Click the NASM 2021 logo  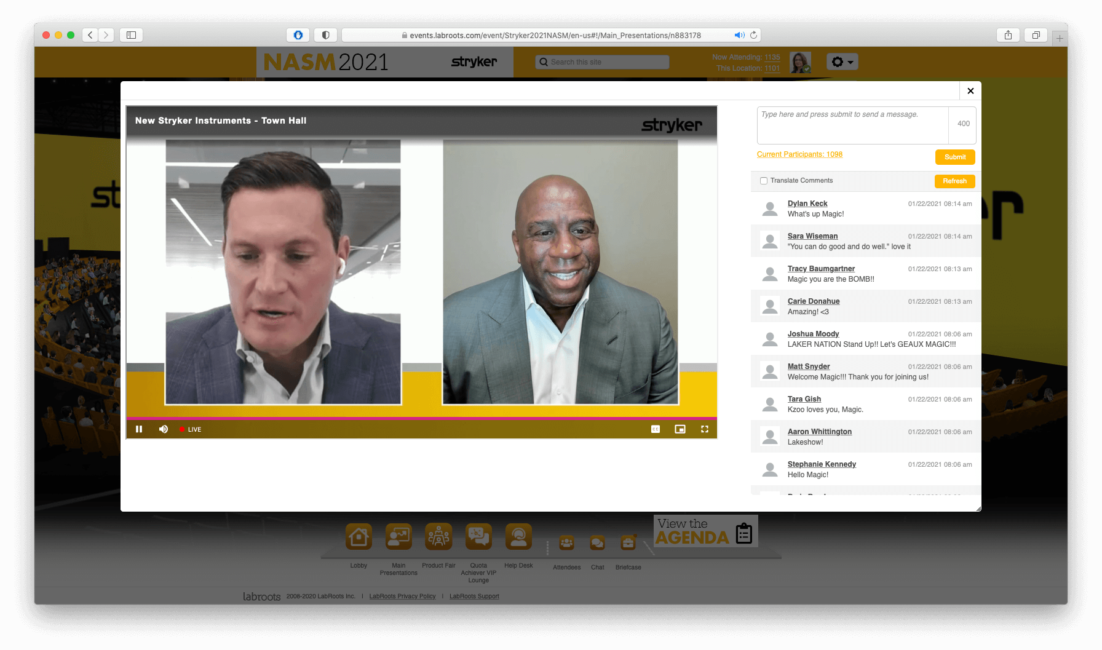(326, 62)
